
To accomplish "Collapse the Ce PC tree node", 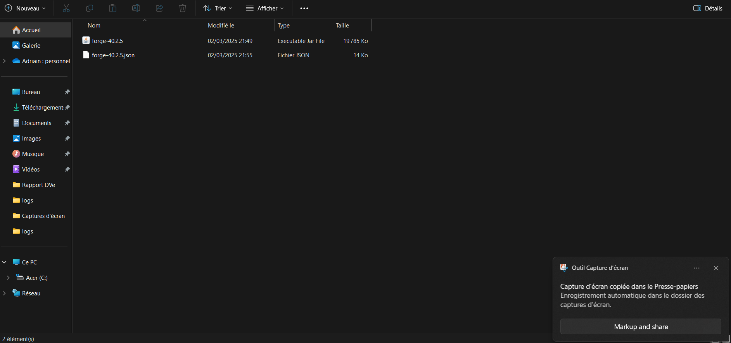I will click(4, 262).
